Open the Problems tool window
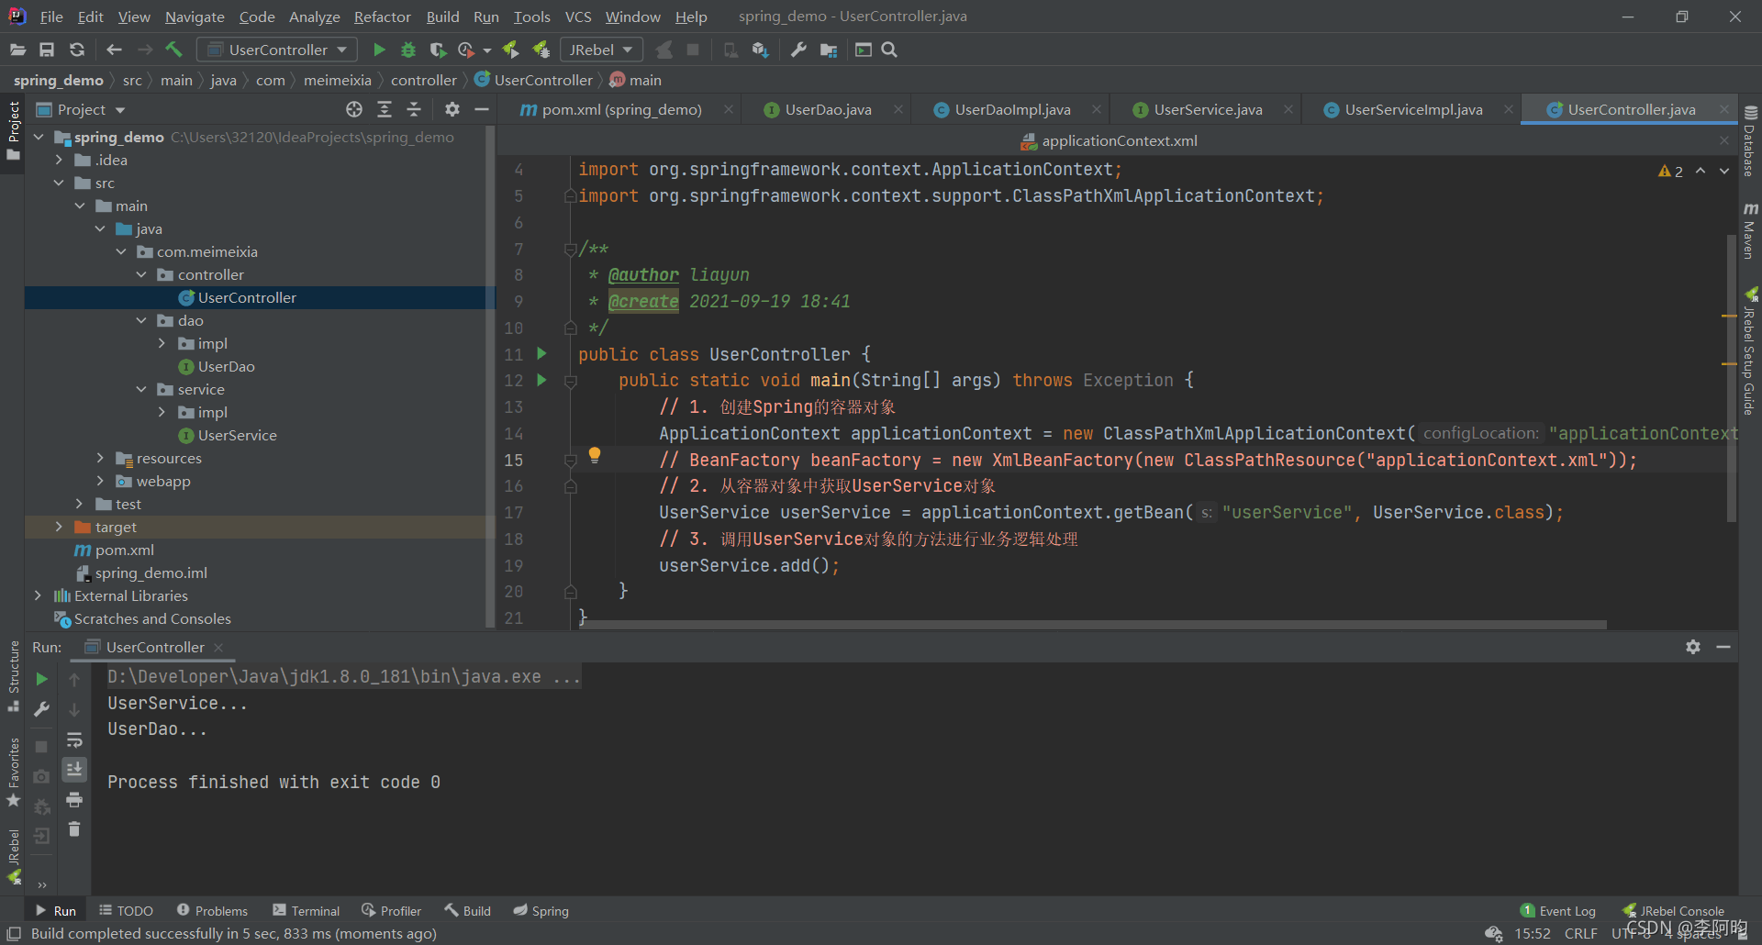The height and width of the screenshot is (945, 1762). (x=212, y=910)
